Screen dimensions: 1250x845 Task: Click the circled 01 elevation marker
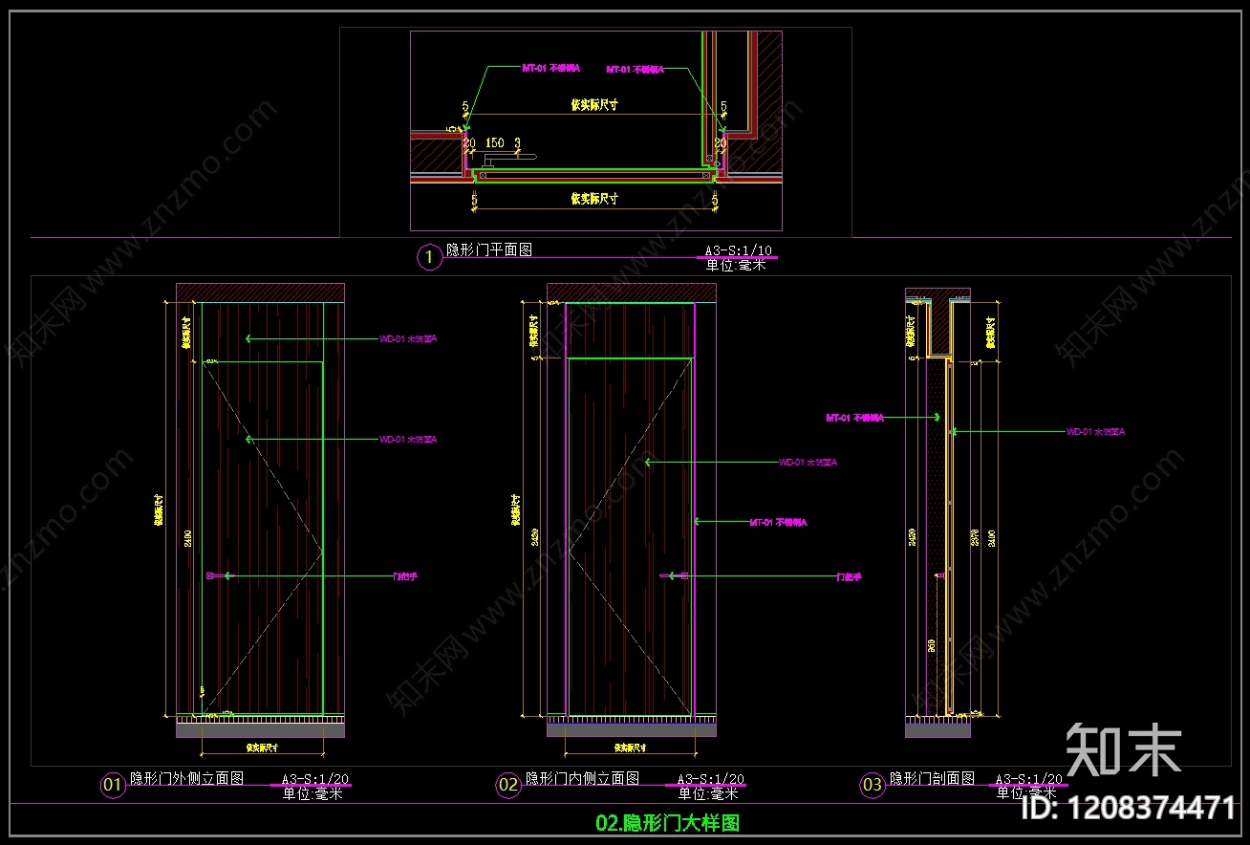113,786
